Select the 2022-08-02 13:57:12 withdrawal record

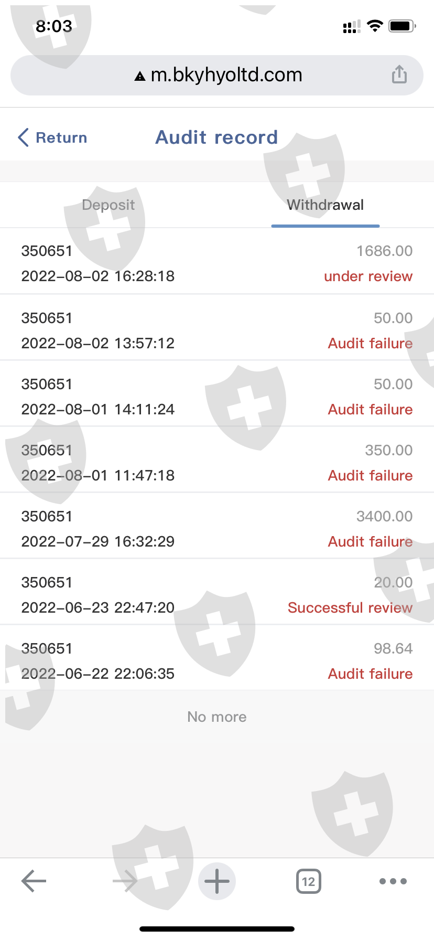217,330
